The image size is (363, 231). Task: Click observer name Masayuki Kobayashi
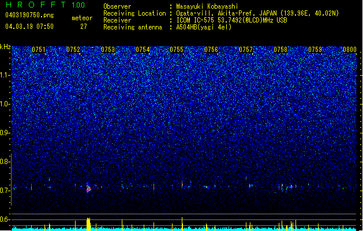click(x=207, y=6)
